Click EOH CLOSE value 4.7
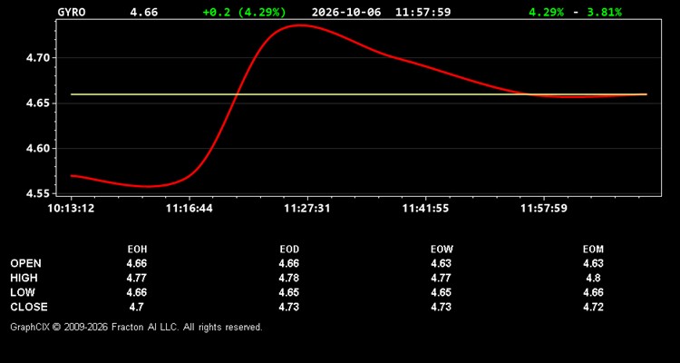The height and width of the screenshot is (363, 680). coord(137,307)
